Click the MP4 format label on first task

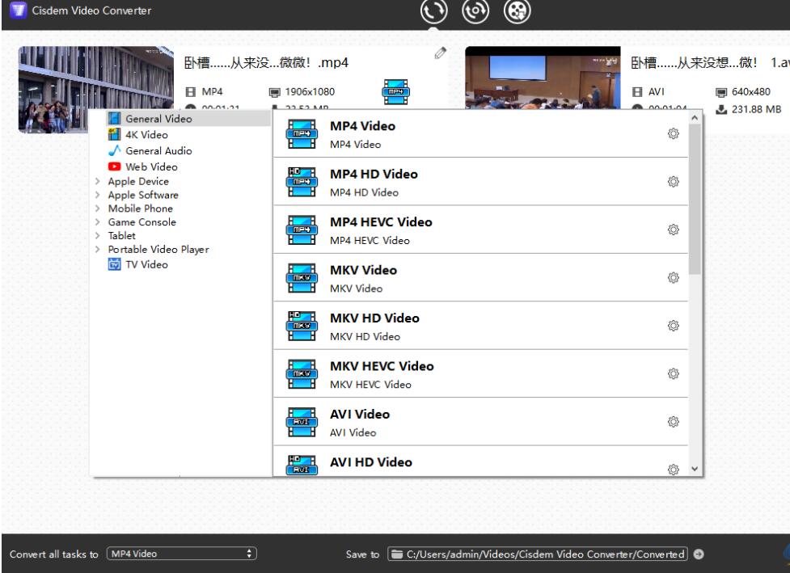point(212,91)
